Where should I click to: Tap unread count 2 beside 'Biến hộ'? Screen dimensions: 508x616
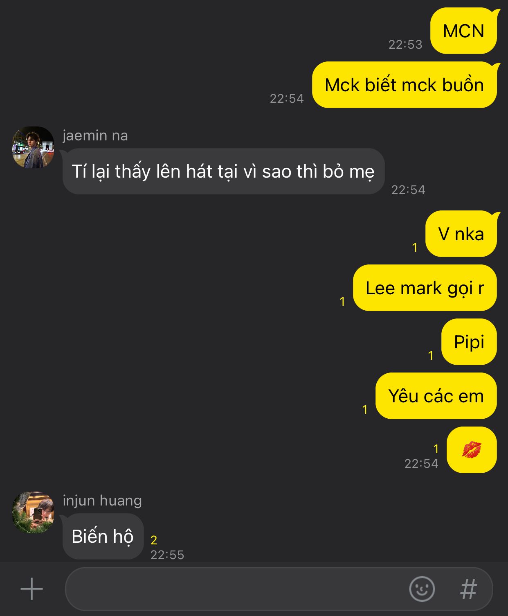coord(154,540)
